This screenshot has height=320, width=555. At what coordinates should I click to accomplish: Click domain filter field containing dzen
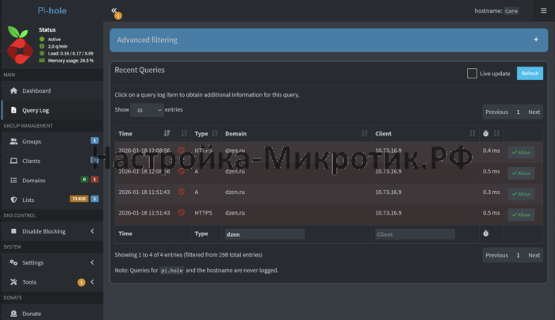(x=265, y=234)
